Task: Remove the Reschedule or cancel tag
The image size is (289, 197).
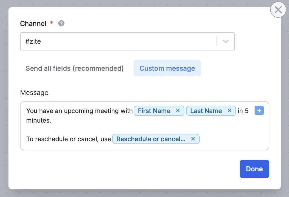Action: click(193, 139)
